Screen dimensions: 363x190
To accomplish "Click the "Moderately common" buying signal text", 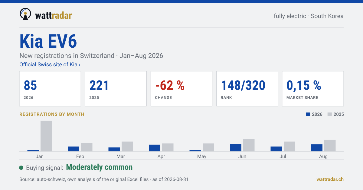I will tap(99, 167).
